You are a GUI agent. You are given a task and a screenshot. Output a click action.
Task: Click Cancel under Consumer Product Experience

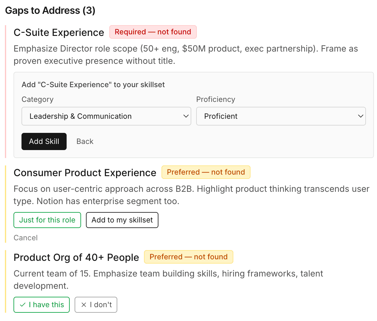click(25, 238)
